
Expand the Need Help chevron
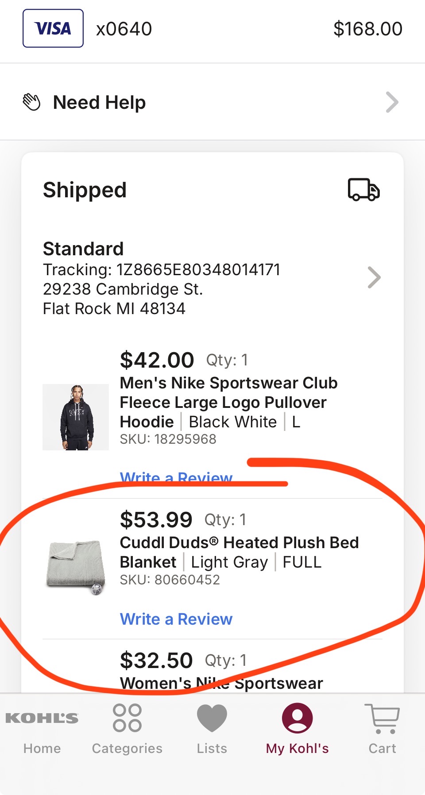click(392, 102)
